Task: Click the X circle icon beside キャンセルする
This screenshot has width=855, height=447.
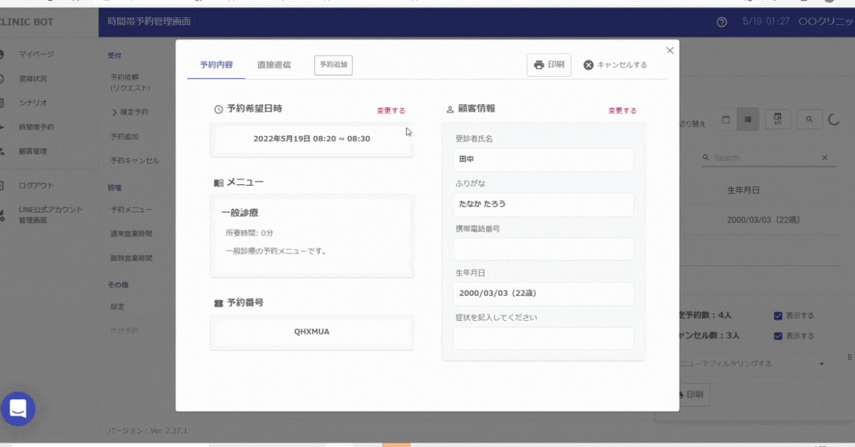Action: tap(589, 65)
